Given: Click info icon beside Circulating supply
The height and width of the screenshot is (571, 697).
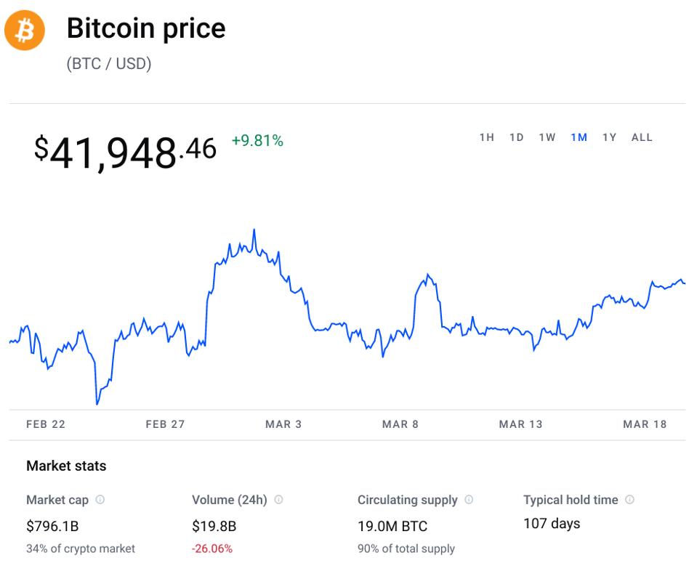Looking at the screenshot, I should (x=469, y=500).
